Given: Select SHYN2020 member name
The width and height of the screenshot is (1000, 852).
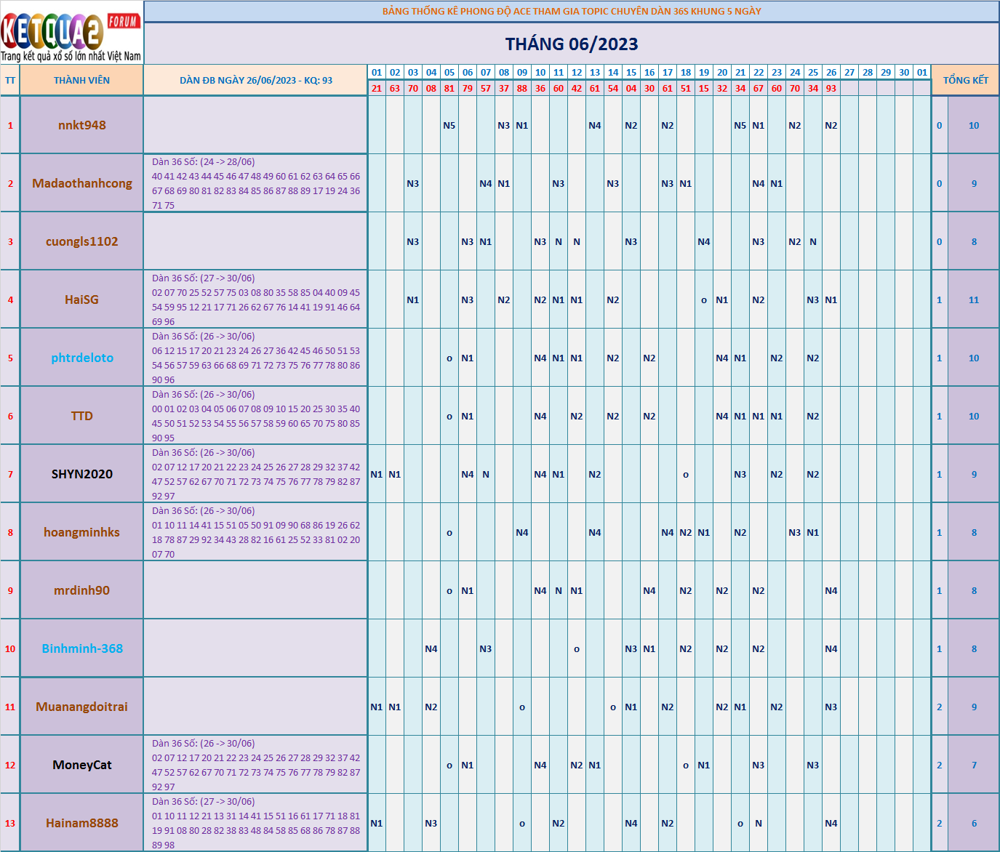Looking at the screenshot, I should [81, 474].
